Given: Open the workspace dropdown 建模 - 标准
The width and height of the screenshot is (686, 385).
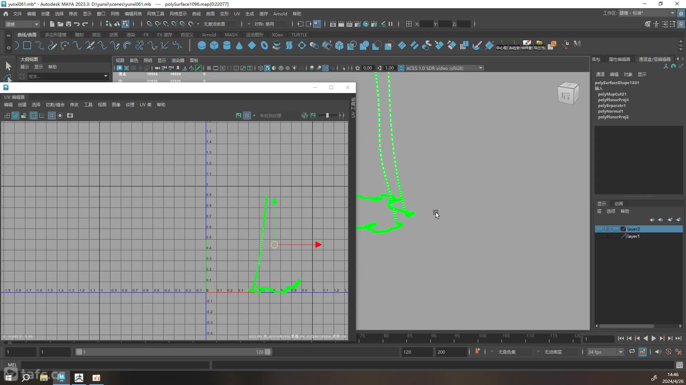Looking at the screenshot, I should pyautogui.click(x=647, y=13).
